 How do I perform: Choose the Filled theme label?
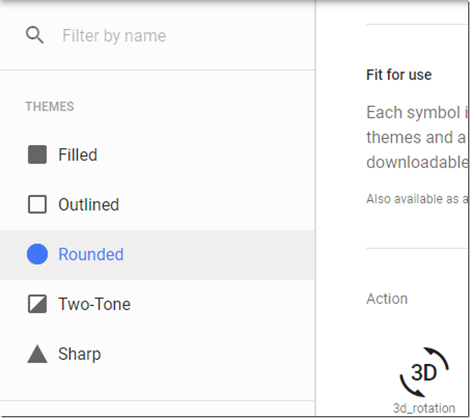[x=78, y=155]
